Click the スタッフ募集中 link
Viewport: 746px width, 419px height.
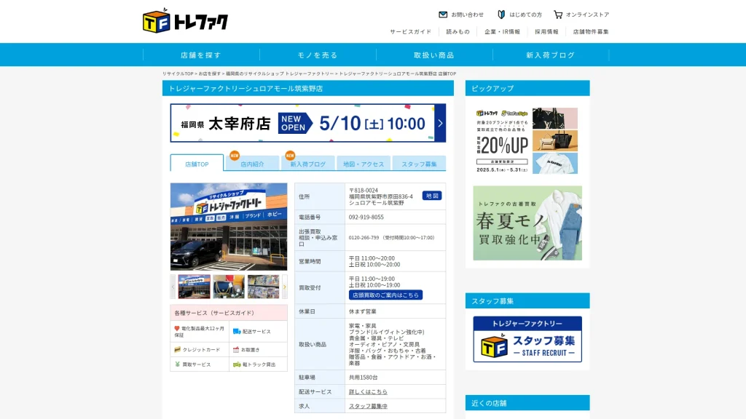[368, 406]
